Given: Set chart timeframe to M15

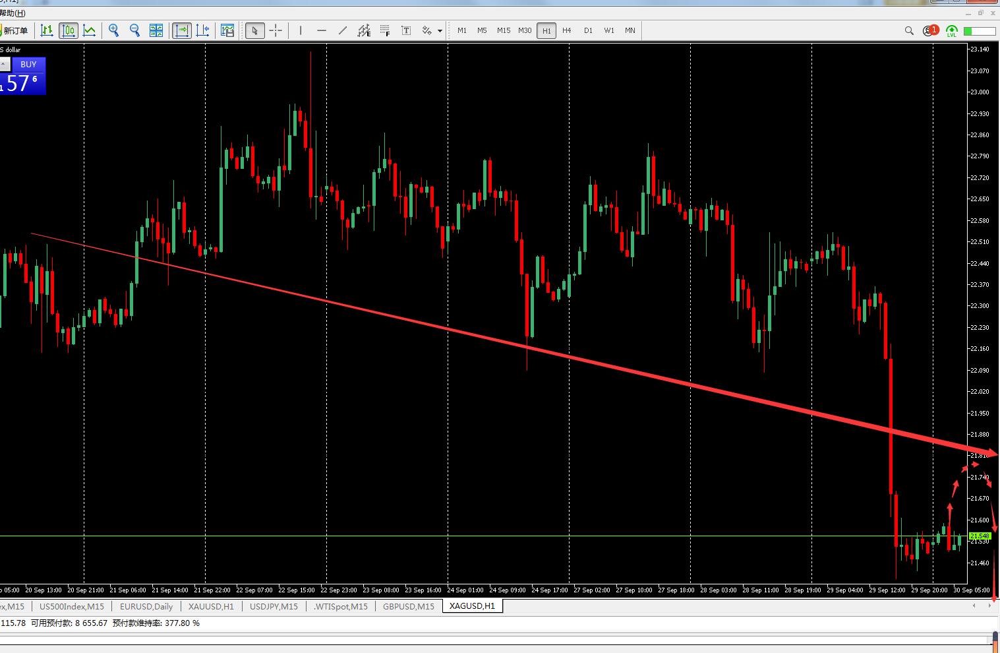Looking at the screenshot, I should pos(504,30).
